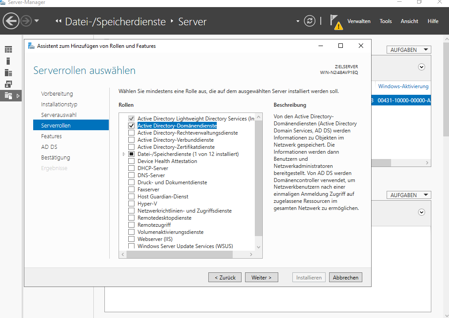This screenshot has width=449, height=318.
Task: Click the Refresh icon in the Server Manager header
Action: pyautogui.click(x=310, y=21)
